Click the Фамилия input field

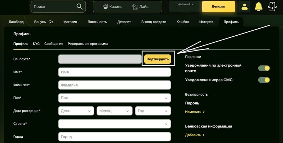click(114, 85)
